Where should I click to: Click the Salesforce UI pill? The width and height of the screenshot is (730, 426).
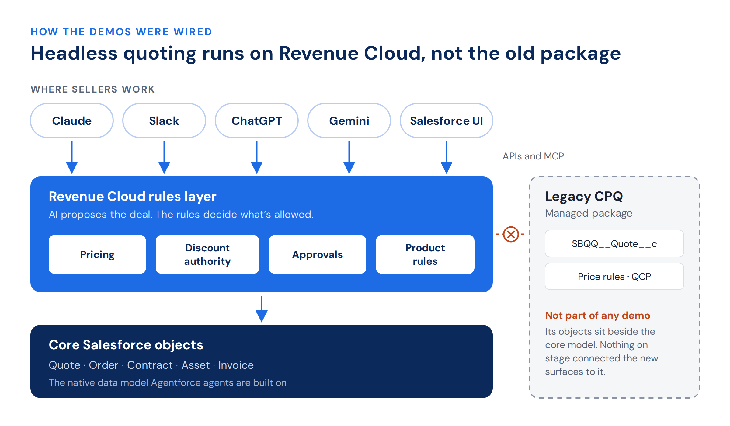[447, 120]
